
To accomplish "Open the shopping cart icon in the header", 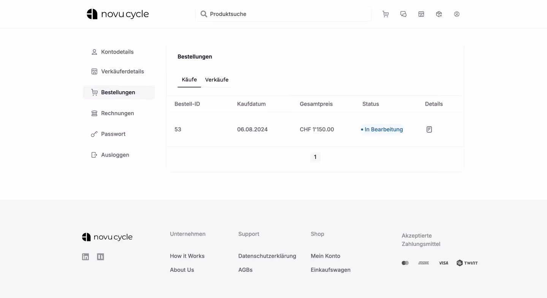I will click(x=386, y=14).
